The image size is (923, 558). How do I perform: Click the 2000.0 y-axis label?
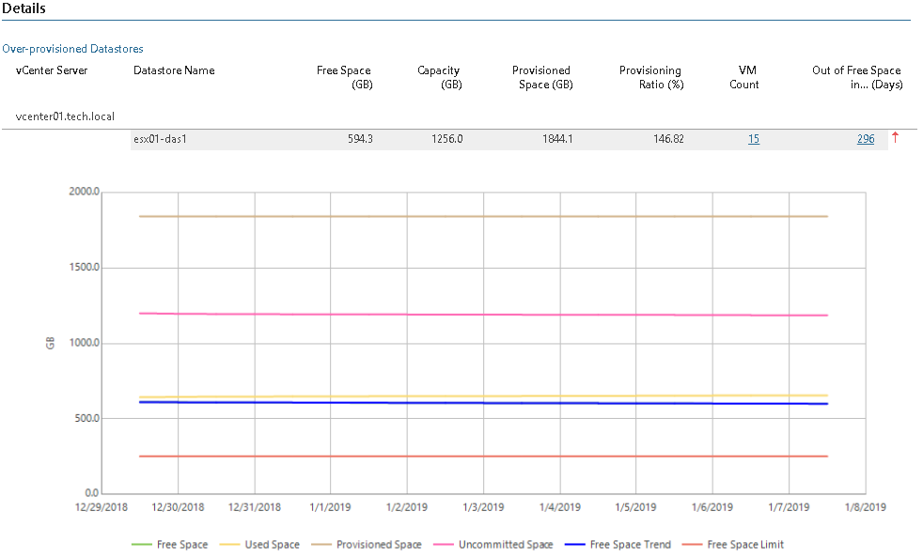(85, 192)
